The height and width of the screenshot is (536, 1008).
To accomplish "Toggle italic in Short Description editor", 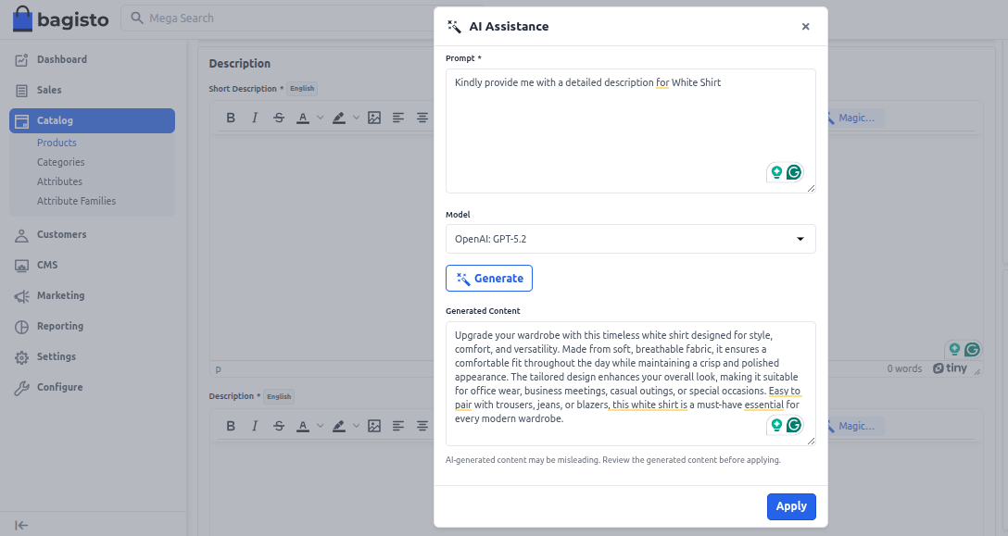I will (x=255, y=118).
